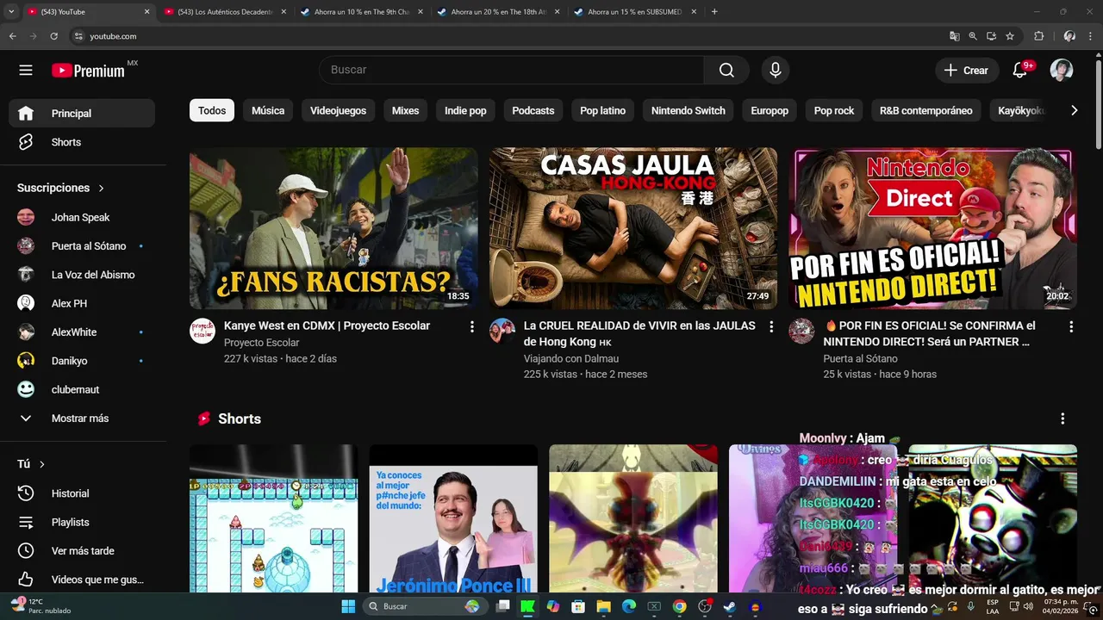
Task: Open Google Chrome from the taskbar
Action: tap(679, 606)
